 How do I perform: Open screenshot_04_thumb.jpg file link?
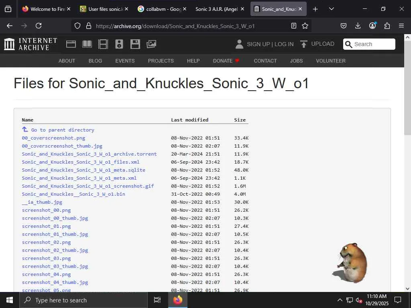pyautogui.click(x=55, y=282)
